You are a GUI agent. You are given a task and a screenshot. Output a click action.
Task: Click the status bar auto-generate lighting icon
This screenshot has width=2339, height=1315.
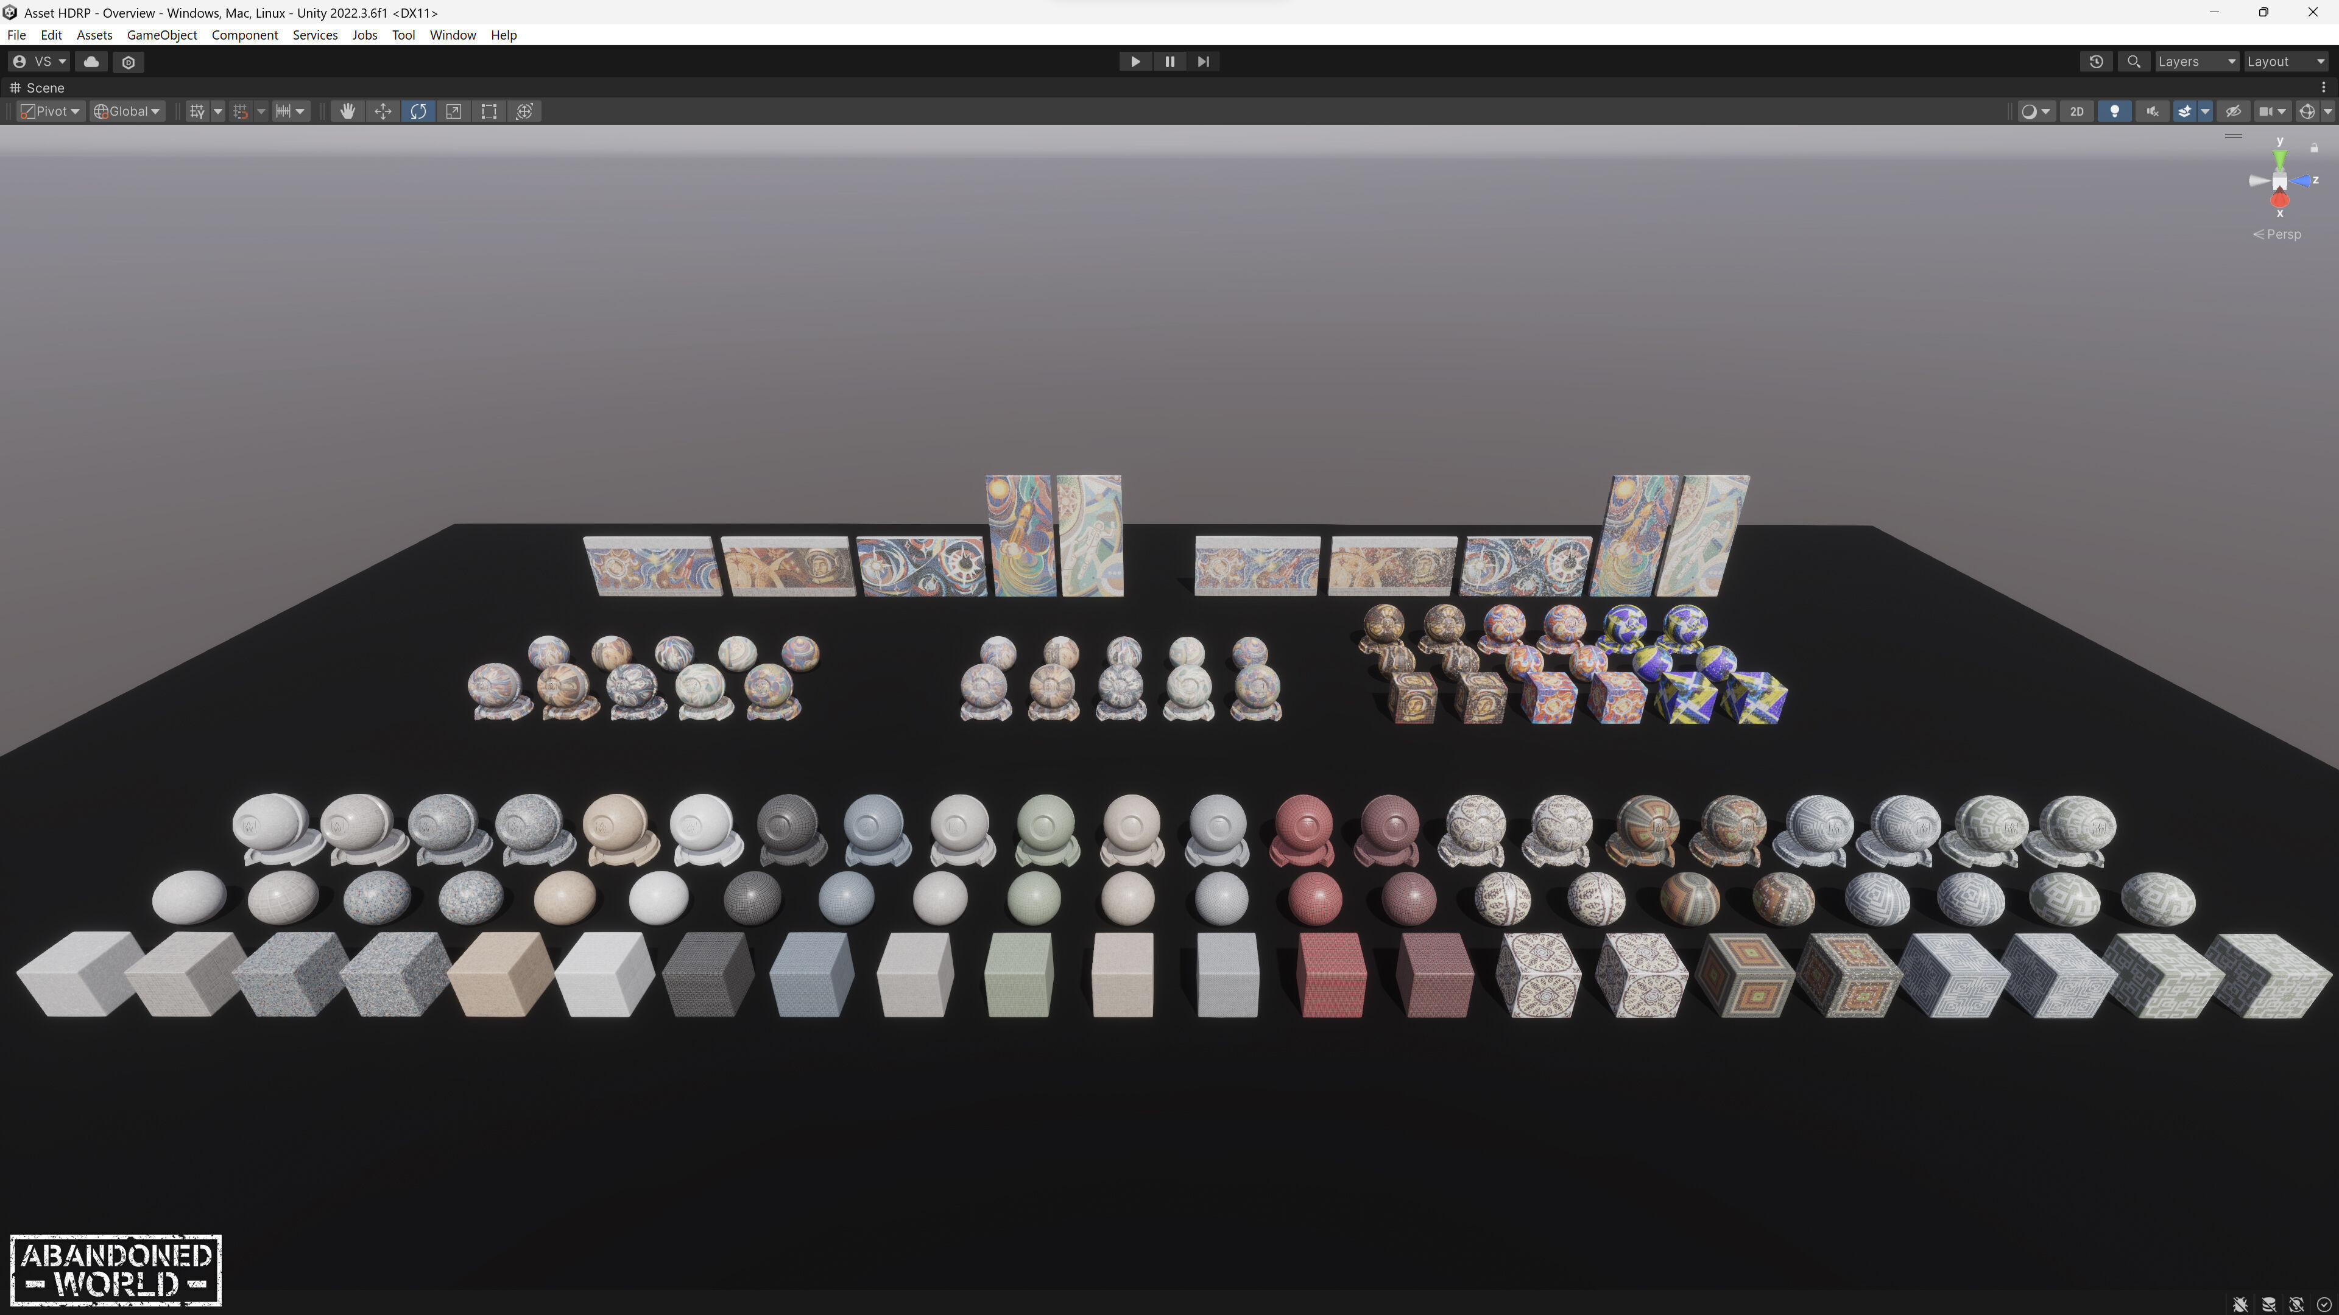point(2295,1304)
